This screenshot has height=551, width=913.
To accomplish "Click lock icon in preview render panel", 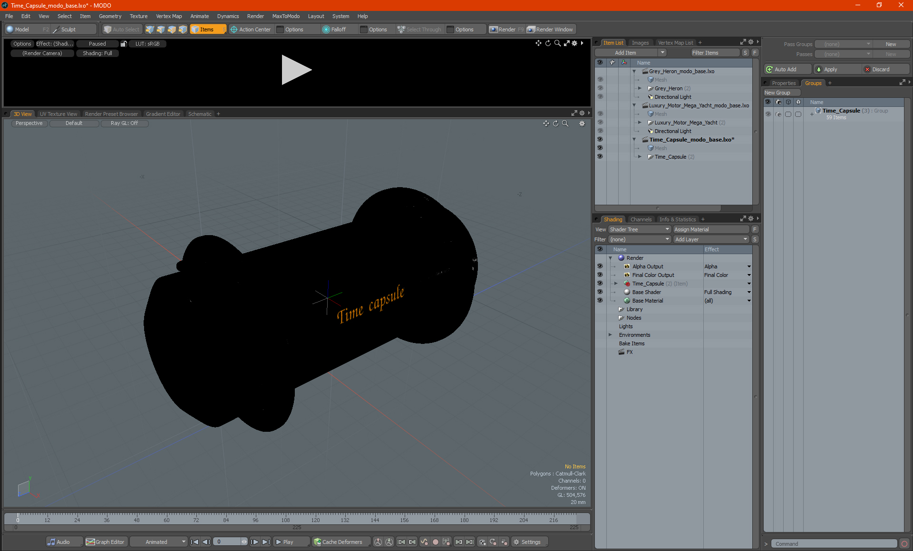I will 124,44.
